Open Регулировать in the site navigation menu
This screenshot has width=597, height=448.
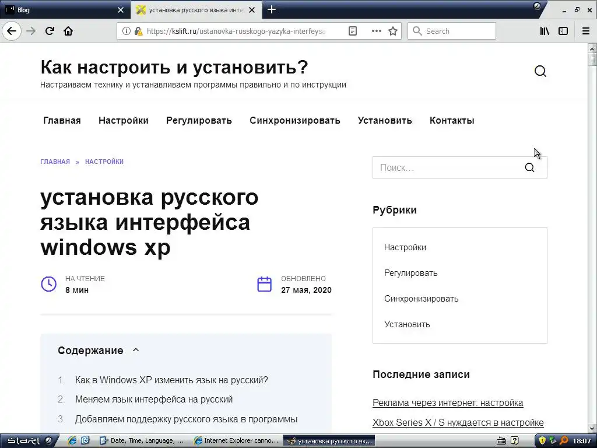pyautogui.click(x=199, y=120)
